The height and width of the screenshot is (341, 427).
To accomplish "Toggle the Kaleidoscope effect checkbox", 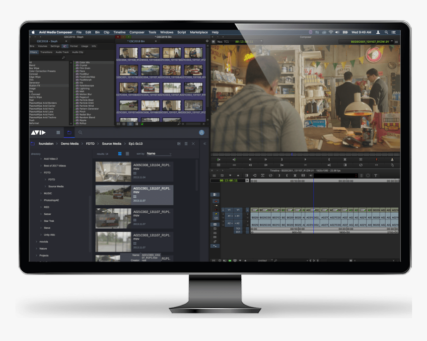I will [75, 85].
